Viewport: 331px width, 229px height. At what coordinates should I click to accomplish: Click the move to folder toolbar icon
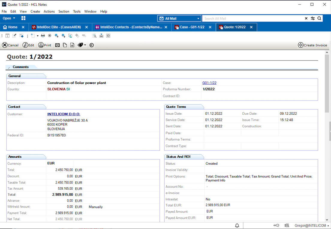click(x=70, y=36)
